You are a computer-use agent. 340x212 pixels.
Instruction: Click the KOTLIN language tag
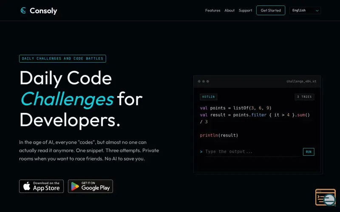point(208,97)
